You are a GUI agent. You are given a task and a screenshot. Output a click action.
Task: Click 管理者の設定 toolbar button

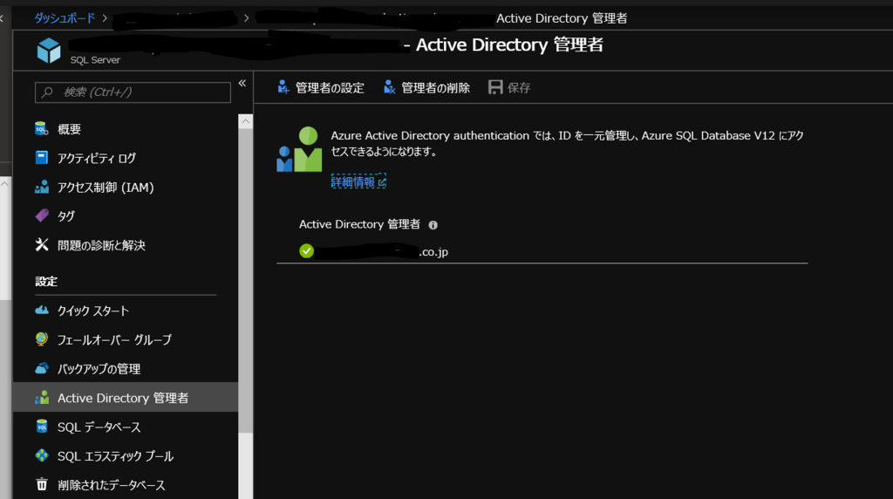coord(321,87)
